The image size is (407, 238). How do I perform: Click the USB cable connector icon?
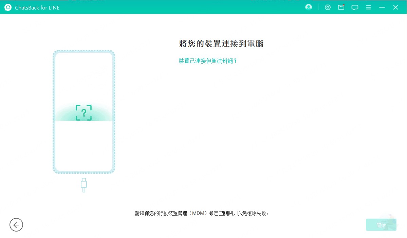coord(84,185)
